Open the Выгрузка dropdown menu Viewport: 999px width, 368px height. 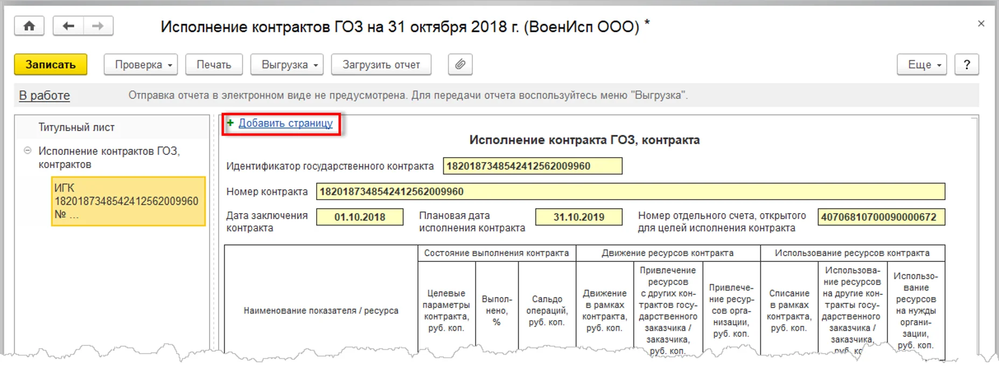click(287, 65)
